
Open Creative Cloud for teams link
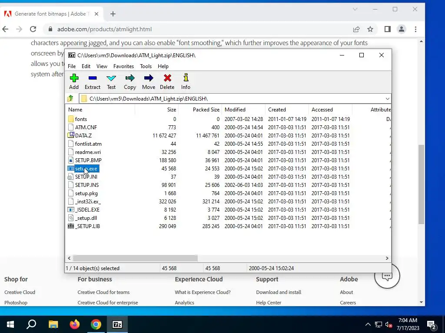[x=103, y=292]
